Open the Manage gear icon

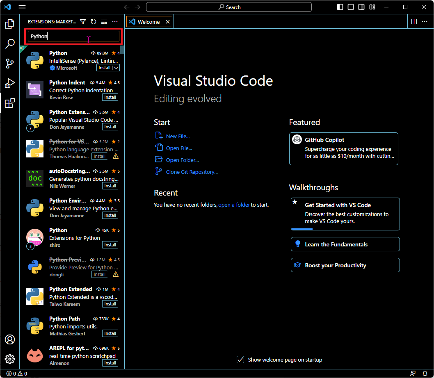(10, 359)
